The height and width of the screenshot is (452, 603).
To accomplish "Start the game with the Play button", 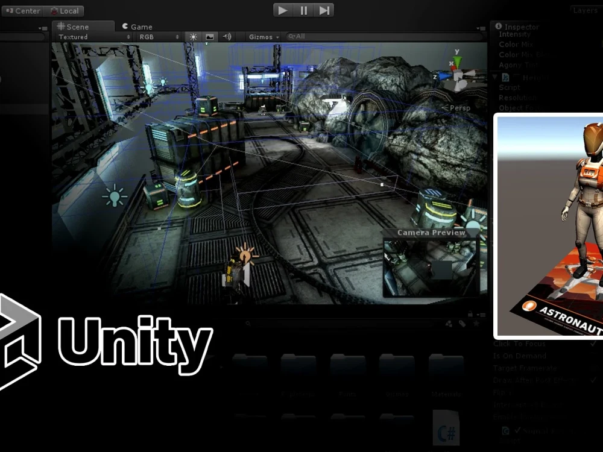I will coord(283,10).
